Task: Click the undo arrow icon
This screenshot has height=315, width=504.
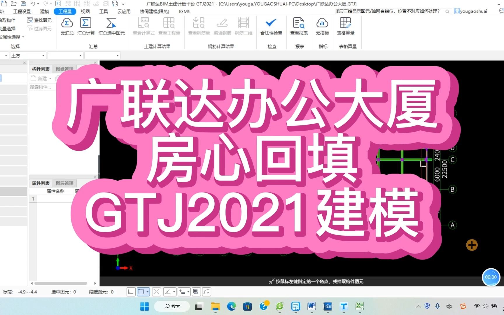Action: pos(33,4)
